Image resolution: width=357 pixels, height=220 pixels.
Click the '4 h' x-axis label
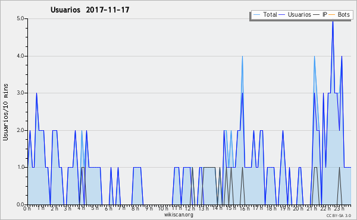tap(81, 208)
